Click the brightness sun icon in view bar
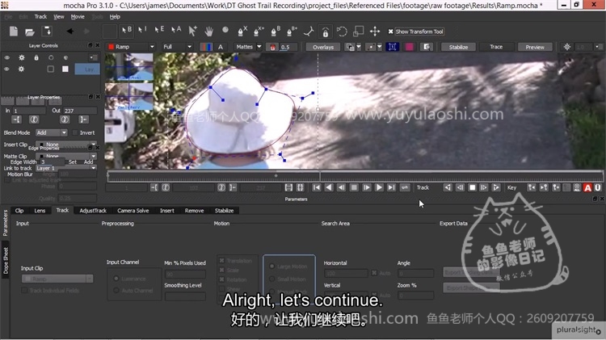 [567, 47]
